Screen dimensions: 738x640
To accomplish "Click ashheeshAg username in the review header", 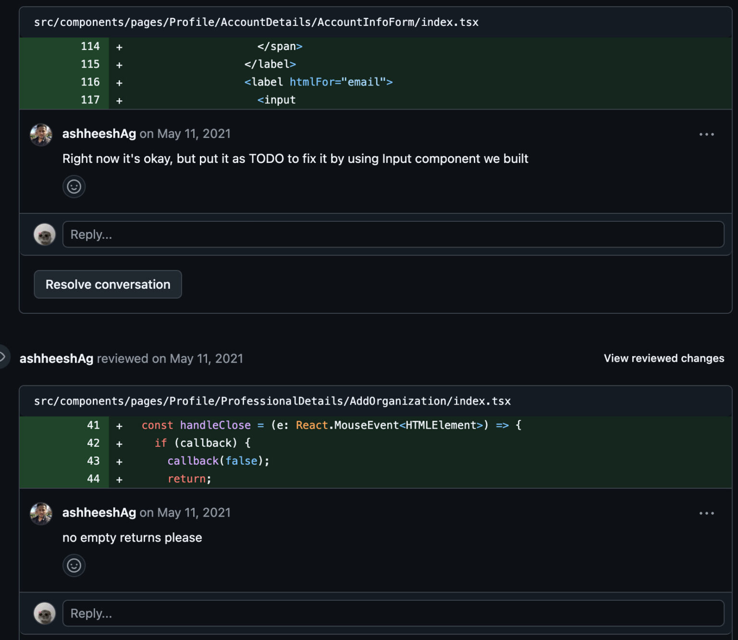I will [x=56, y=358].
